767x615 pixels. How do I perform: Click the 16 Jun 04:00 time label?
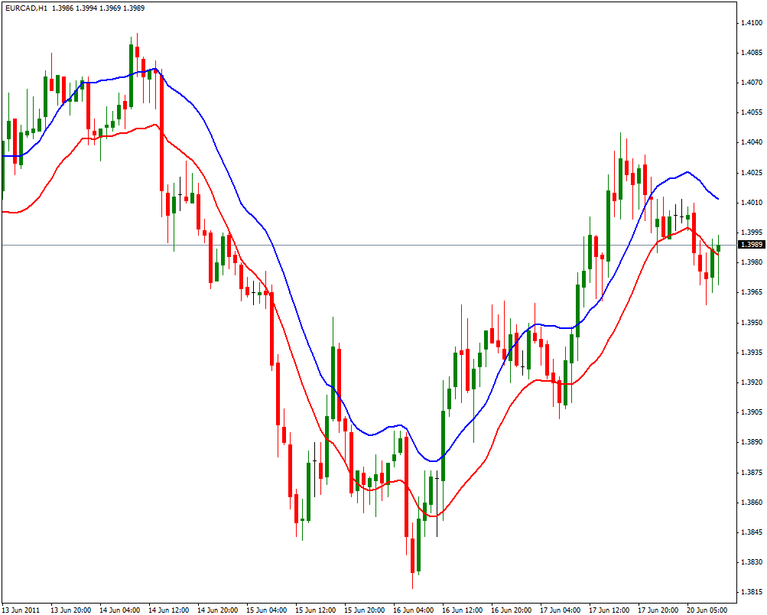414,610
